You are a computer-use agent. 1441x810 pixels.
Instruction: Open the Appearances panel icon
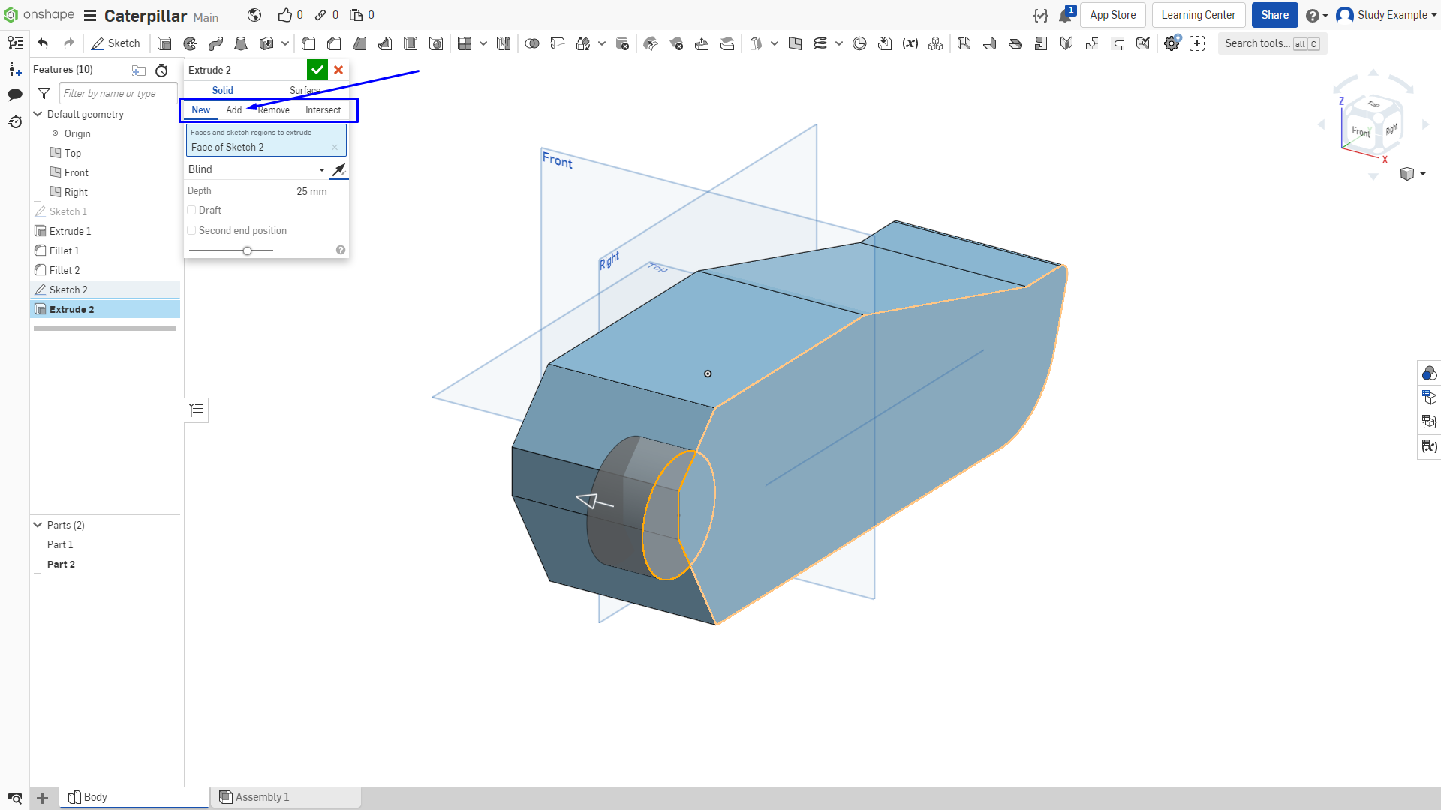1429,373
